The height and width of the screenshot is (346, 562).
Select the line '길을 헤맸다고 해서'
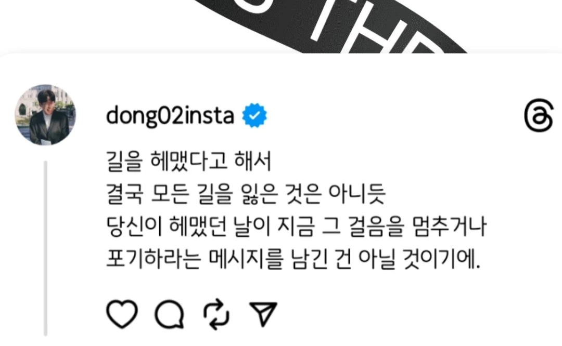tap(189, 161)
